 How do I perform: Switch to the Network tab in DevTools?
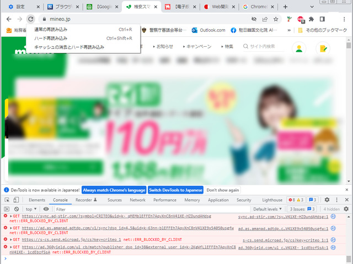137,200
